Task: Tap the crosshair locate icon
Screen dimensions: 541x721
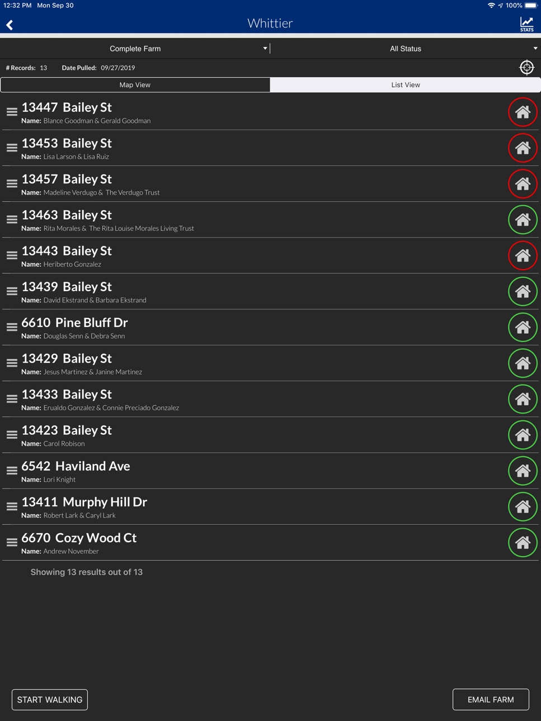Action: 526,68
